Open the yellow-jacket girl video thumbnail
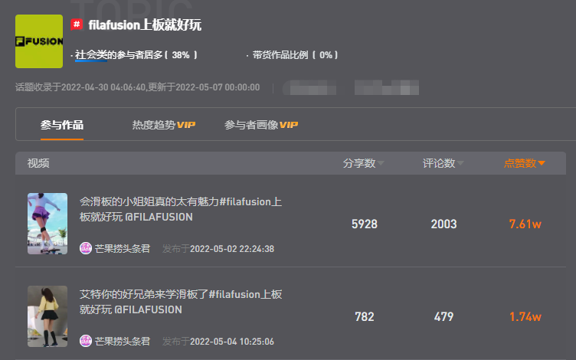Viewport: 576px width, 360px height. (47, 316)
